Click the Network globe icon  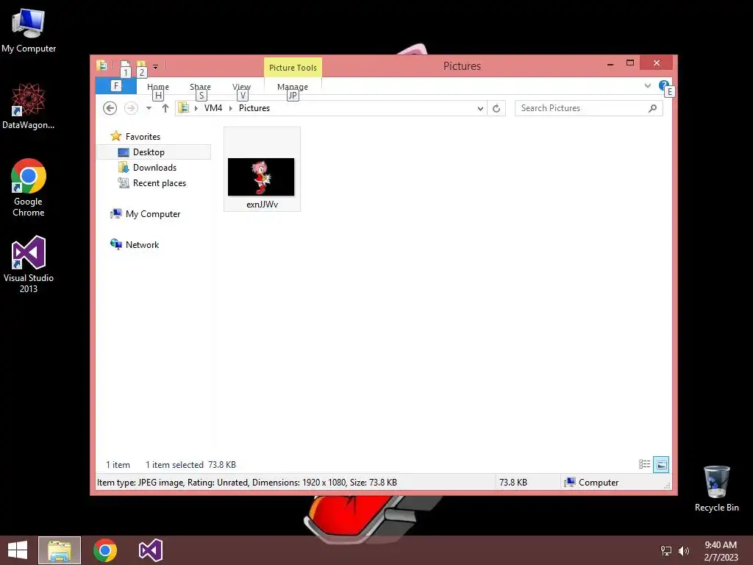pos(115,244)
